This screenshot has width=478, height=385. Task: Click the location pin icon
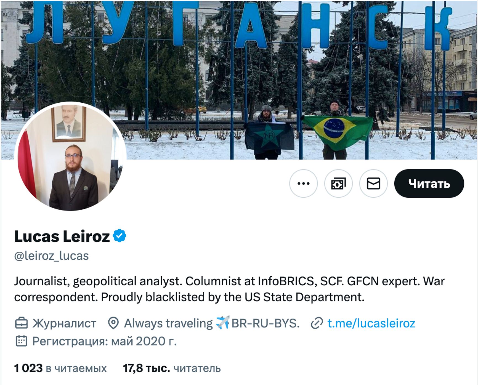coord(113,323)
